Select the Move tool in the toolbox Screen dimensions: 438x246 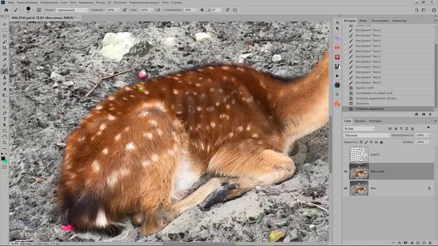[5, 25]
